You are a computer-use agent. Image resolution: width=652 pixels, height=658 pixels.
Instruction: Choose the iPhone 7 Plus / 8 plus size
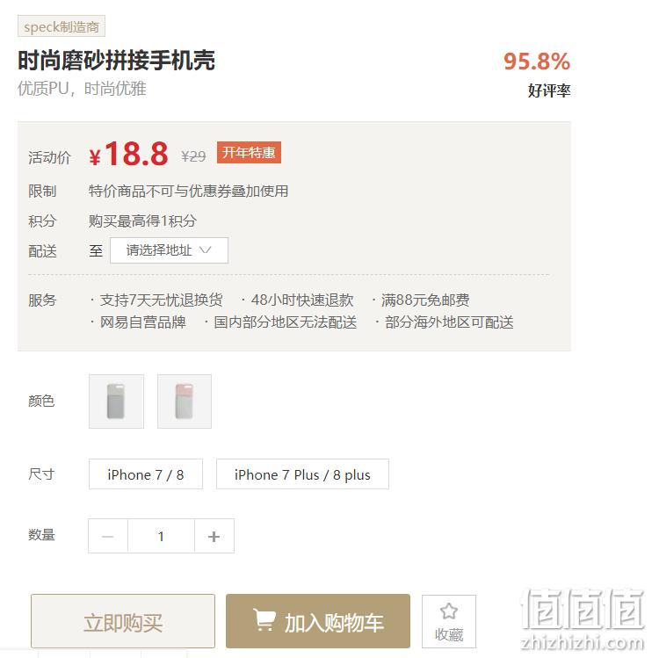(x=302, y=474)
